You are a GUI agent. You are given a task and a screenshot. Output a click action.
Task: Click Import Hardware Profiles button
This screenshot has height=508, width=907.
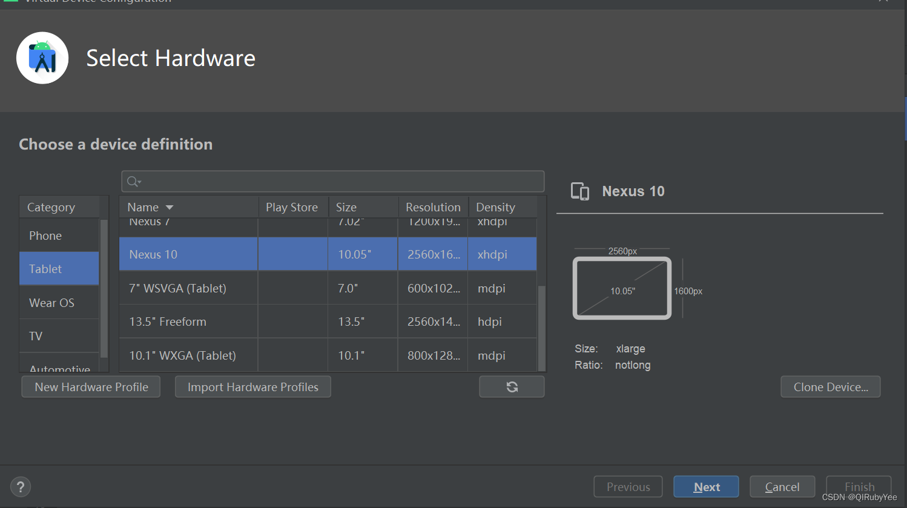(253, 387)
